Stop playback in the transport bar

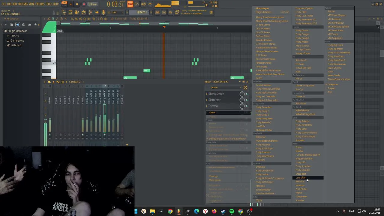(x=77, y=4)
